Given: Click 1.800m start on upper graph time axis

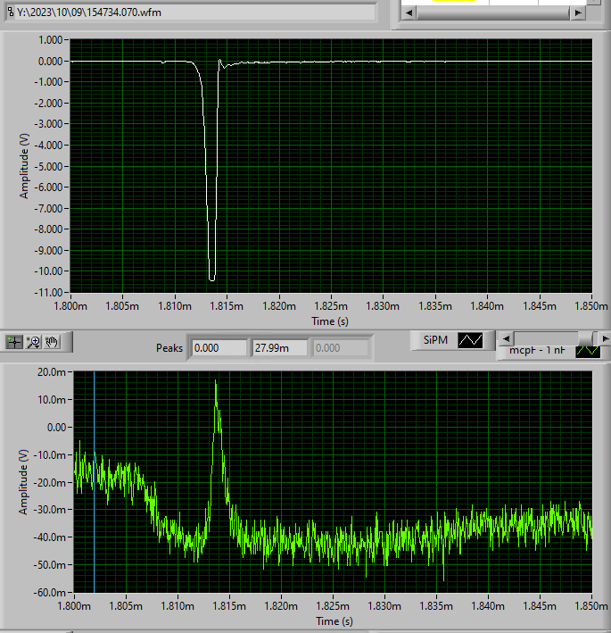Looking at the screenshot, I should pos(70,306).
